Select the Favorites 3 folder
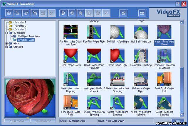 (x=20, y=29)
